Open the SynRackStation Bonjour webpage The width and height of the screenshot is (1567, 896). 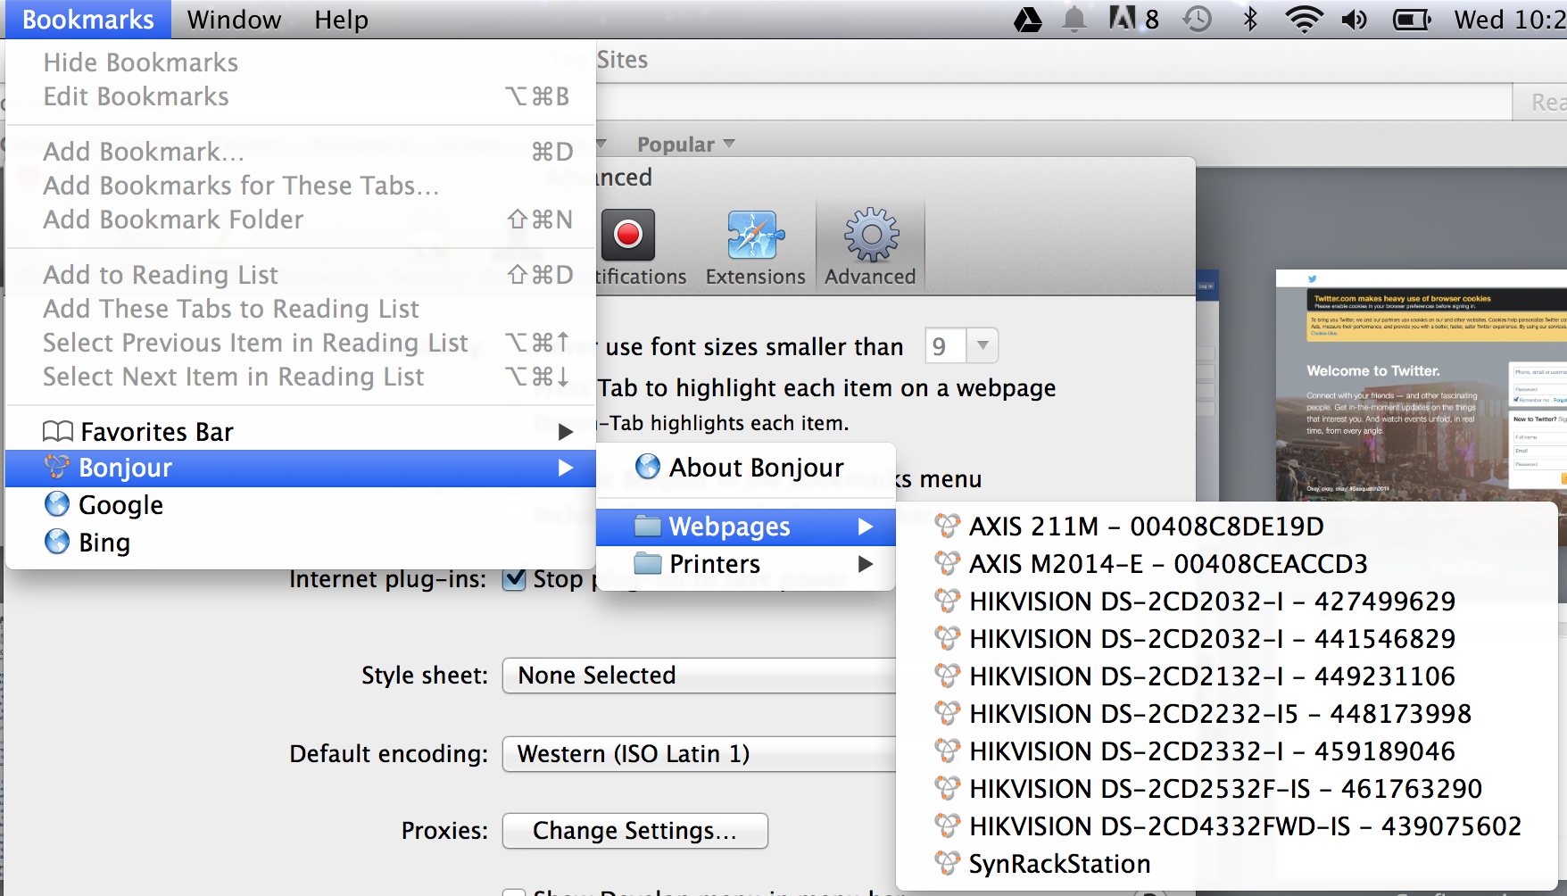[x=1059, y=864]
